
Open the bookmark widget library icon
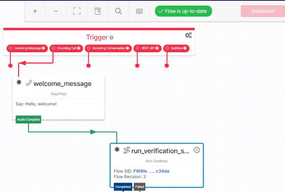98,11
